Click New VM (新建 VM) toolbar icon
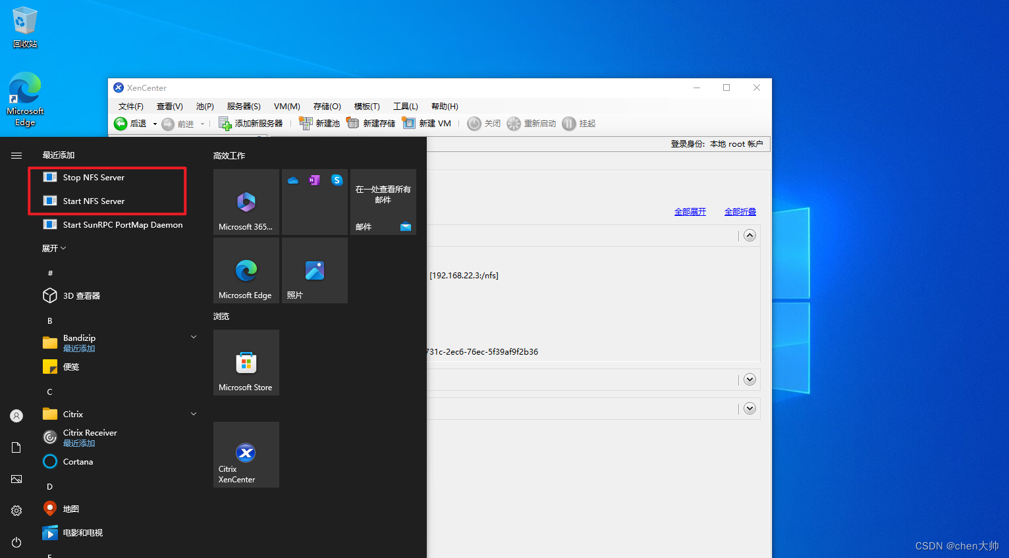 409,123
